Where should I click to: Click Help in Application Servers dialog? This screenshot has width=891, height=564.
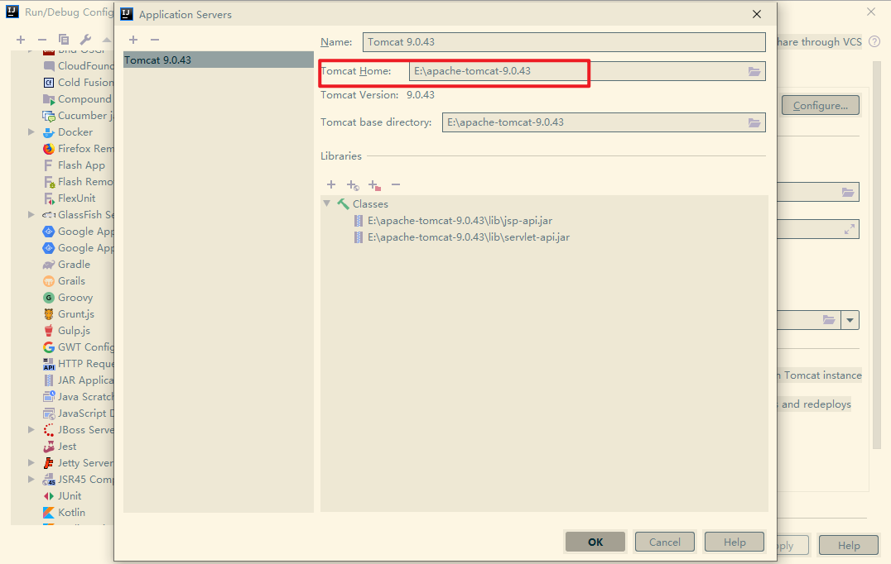[734, 542]
